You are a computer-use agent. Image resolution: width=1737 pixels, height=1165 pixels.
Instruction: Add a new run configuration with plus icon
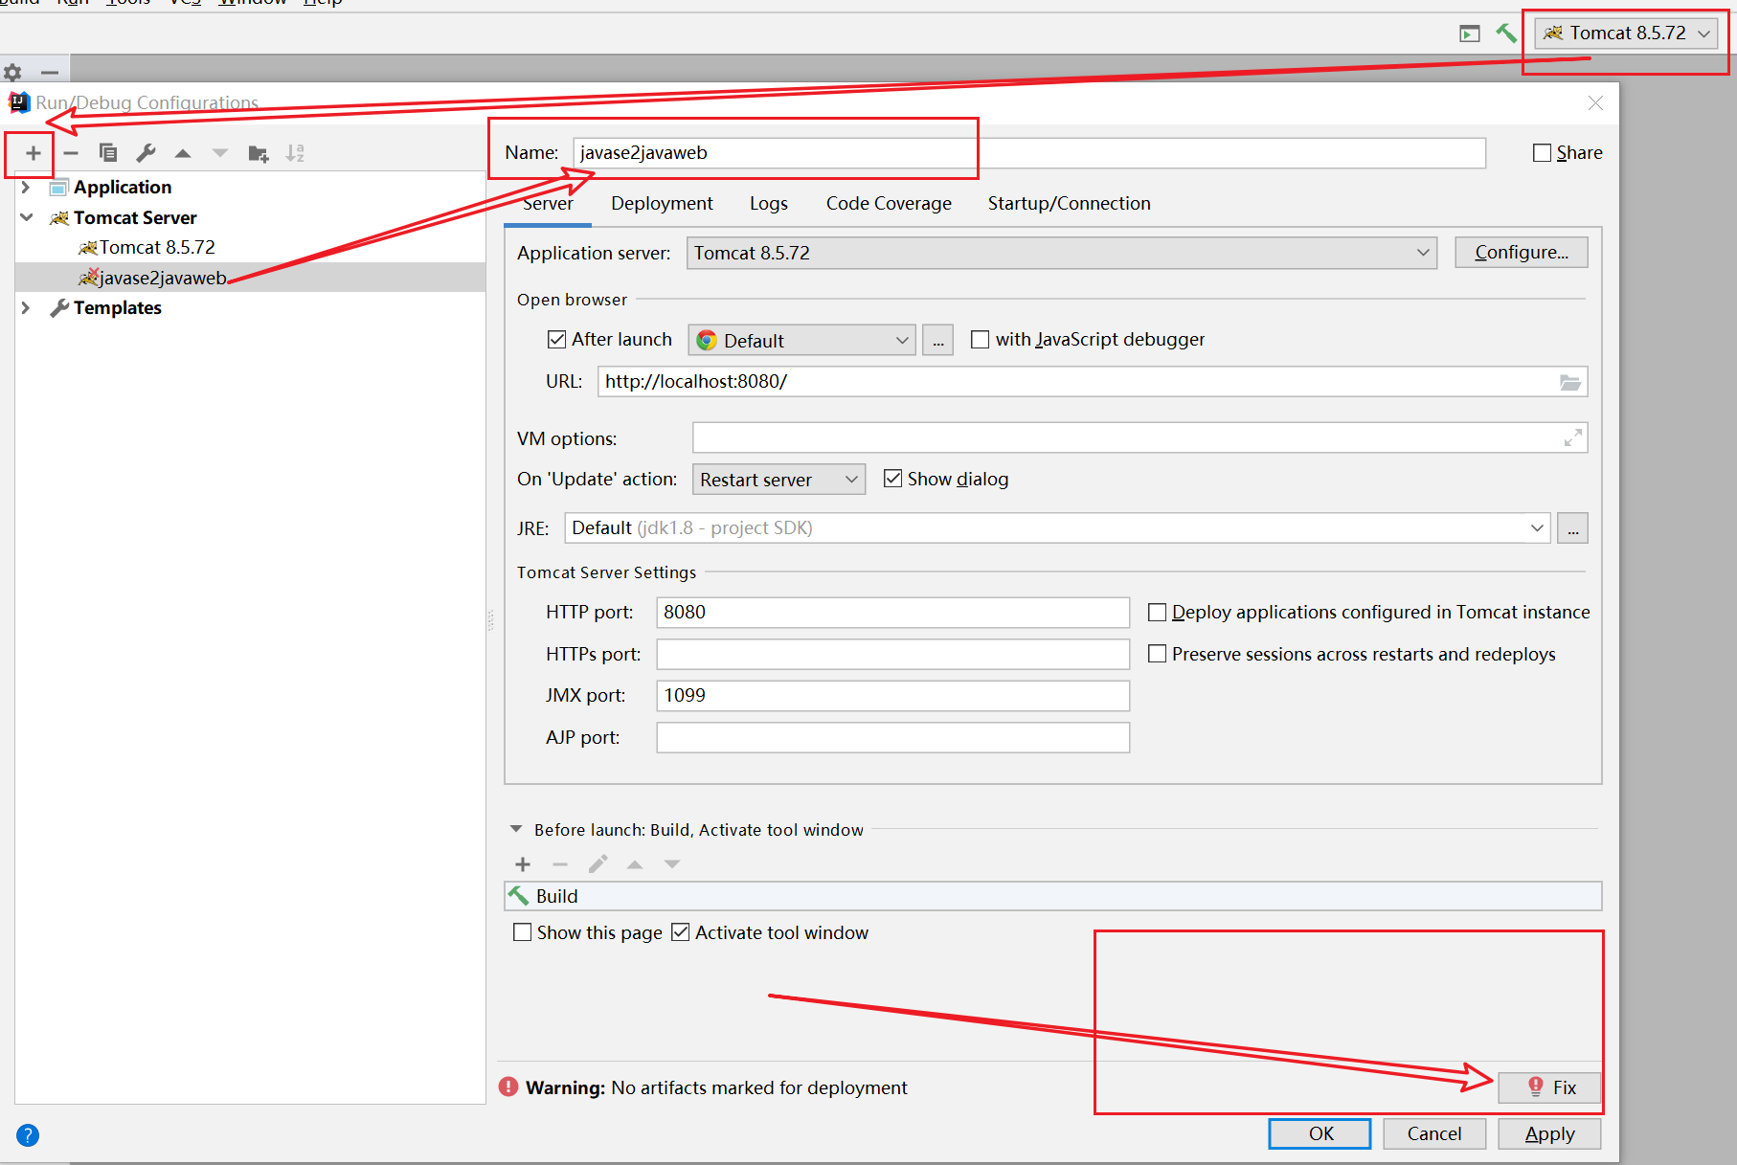point(33,153)
